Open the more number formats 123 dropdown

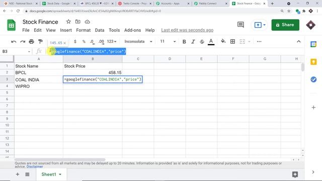(112, 41)
